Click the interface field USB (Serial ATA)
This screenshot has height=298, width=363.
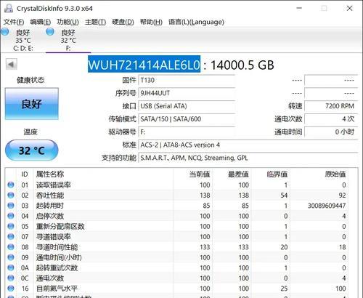click(187, 106)
